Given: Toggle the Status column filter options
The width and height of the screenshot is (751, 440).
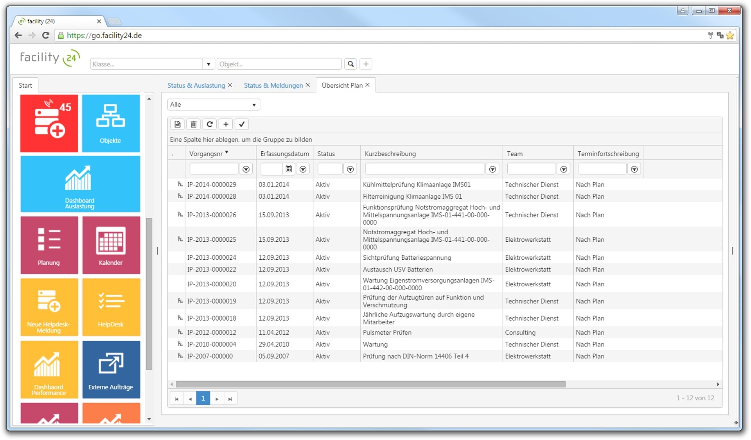Looking at the screenshot, I should tap(350, 169).
